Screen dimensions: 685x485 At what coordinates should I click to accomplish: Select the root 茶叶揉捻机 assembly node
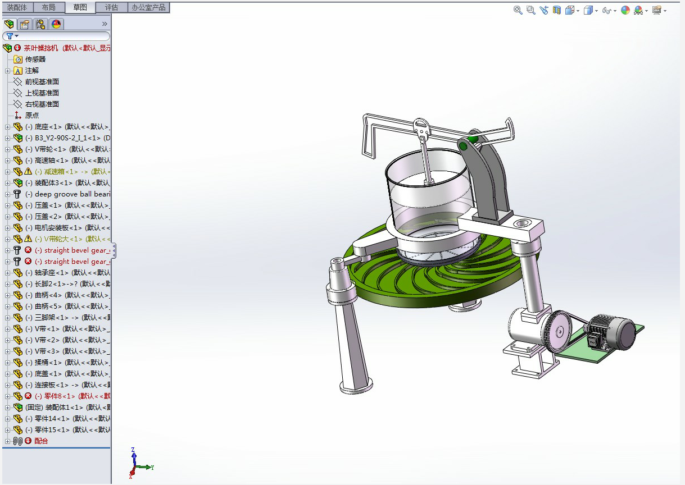pyautogui.click(x=67, y=48)
